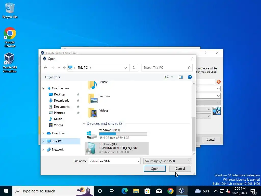
Task: Select the windows10 (C:) drive
Action: pos(117,134)
